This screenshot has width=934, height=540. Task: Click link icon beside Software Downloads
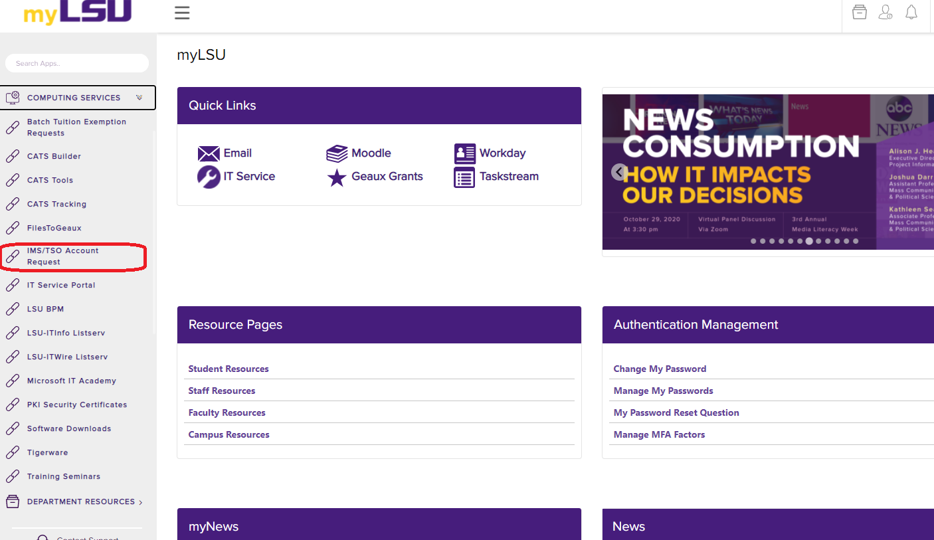(13, 429)
